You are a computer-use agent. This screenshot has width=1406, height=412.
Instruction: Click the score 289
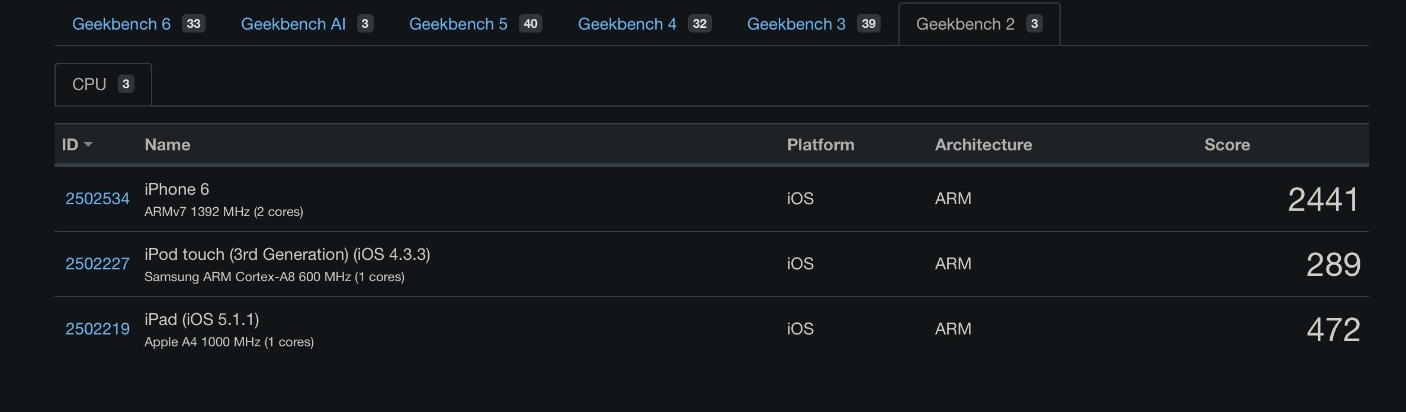(1333, 265)
